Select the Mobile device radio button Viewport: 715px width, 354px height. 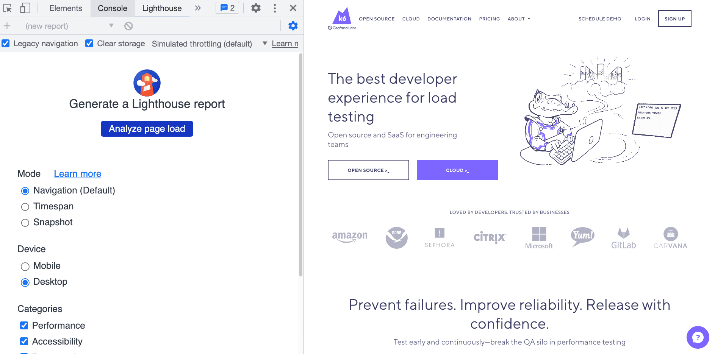(25, 266)
